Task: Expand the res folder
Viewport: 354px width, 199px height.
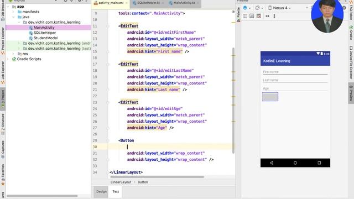Action: pos(13,54)
